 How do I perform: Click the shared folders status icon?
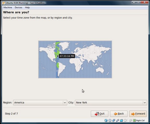pos(121,120)
